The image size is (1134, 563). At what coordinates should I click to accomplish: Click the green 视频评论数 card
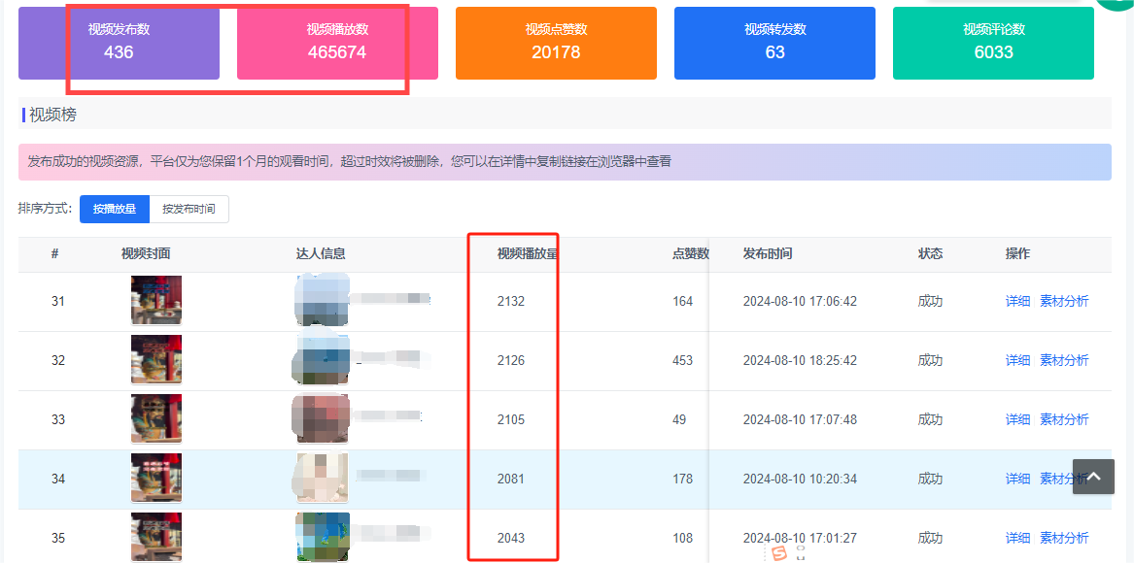(x=993, y=43)
